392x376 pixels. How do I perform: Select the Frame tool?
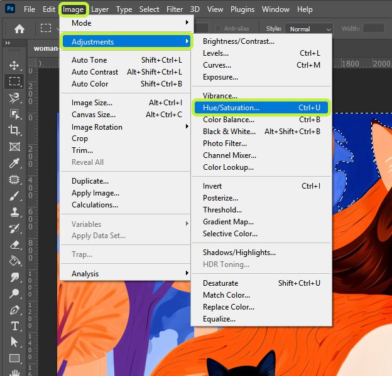pos(14,147)
